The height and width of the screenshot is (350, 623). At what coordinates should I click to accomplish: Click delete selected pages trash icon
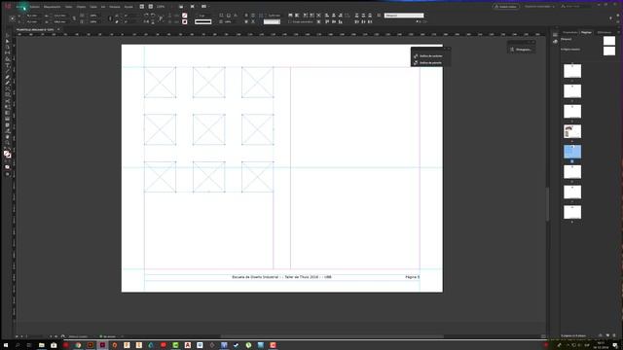coord(614,335)
